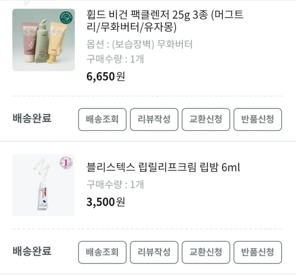The height and width of the screenshot is (277, 296).
Task: Open the 블리스텍스 립릴리프크림 립밤 6ml title
Action: [163, 167]
